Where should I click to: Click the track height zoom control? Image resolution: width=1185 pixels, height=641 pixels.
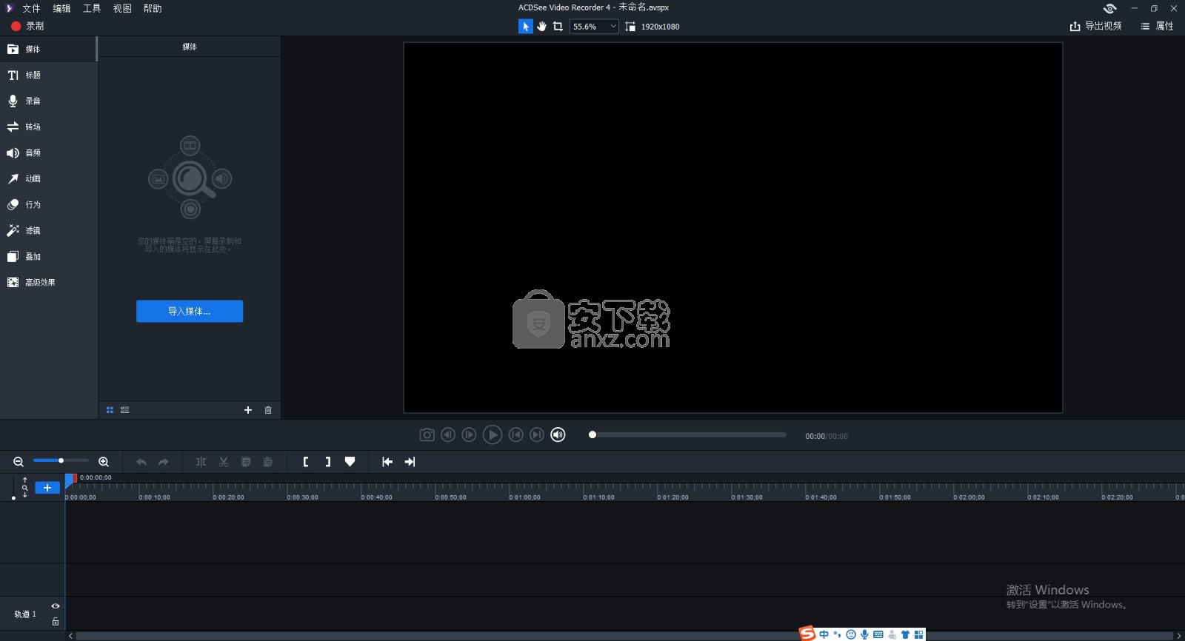[x=24, y=487]
